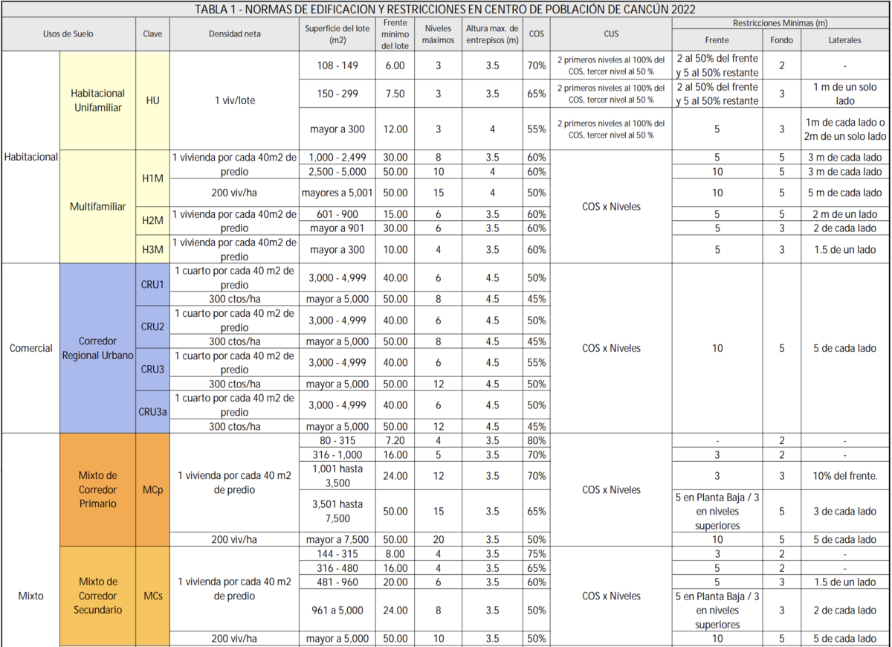The image size is (892, 647).
Task: Click the 'Mixto de Corredor Primario' cell
Action: (98, 489)
